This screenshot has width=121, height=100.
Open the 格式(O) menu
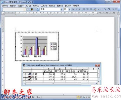[x=36, y=6]
